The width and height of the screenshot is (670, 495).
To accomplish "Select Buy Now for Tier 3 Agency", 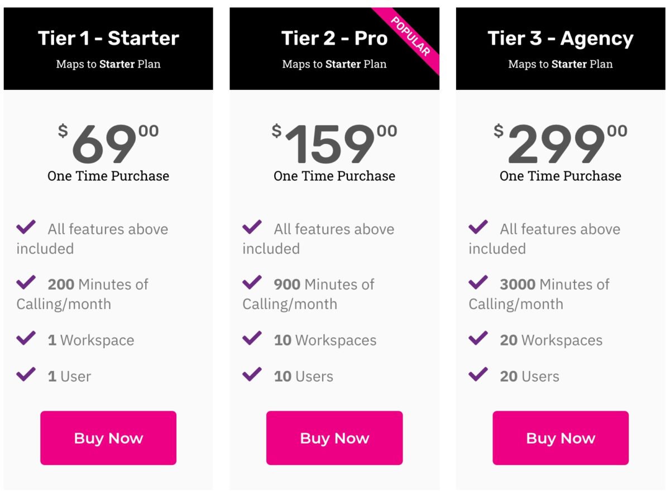I will 561,438.
